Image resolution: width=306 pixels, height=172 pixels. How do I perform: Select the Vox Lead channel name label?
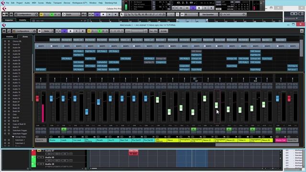click(78, 140)
